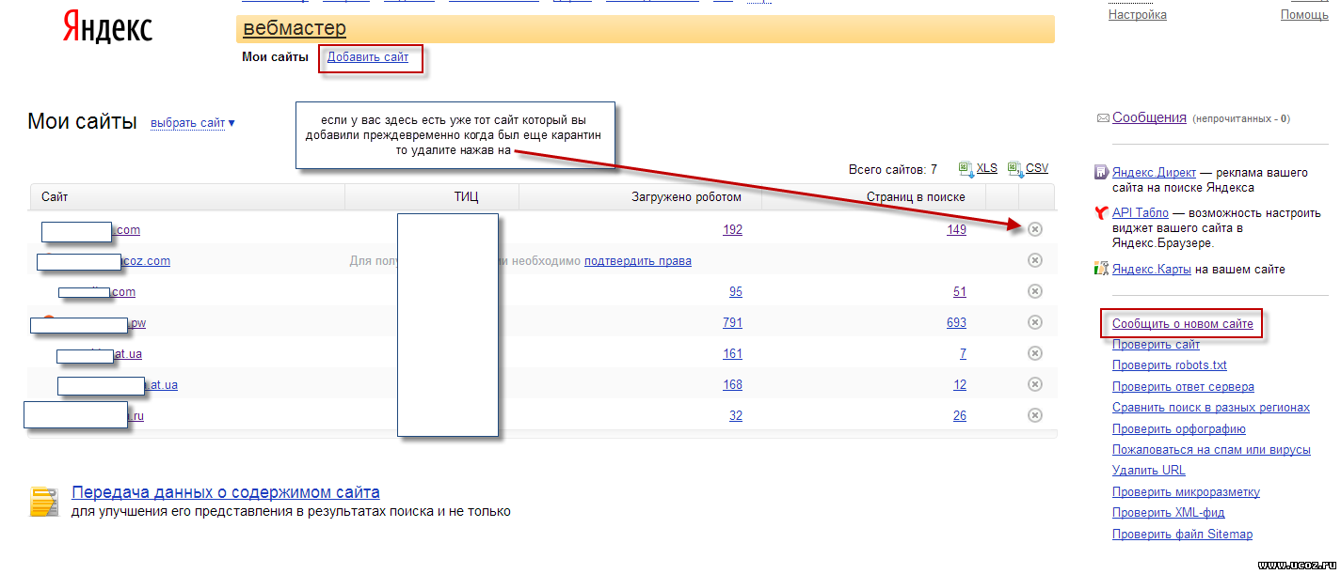Screen dimensions: 1341x574
Task: Open 'Проверить robots.txt' tool
Action: [x=1169, y=365]
